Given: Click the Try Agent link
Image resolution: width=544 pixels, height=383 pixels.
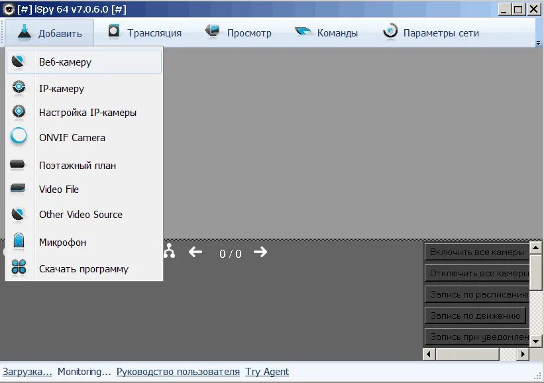Looking at the screenshot, I should [266, 372].
